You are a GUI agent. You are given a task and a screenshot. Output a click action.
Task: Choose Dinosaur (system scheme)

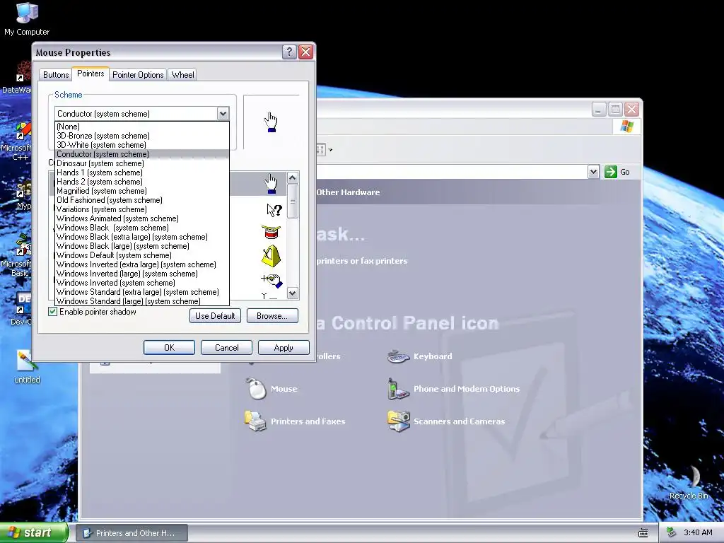[x=141, y=163]
